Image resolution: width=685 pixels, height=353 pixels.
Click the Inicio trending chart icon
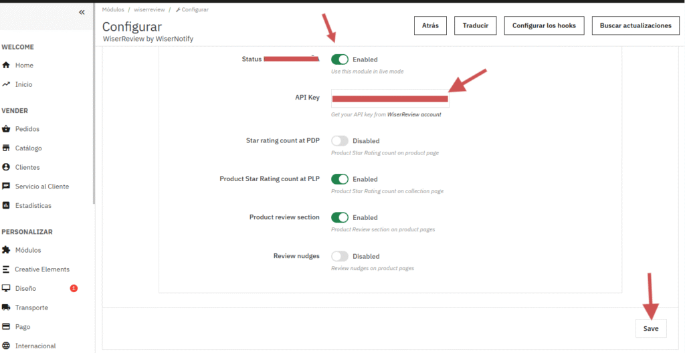click(6, 84)
